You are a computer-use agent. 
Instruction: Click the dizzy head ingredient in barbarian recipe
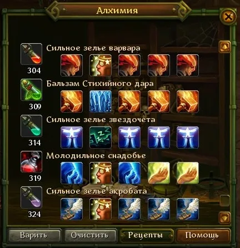tap(101, 65)
